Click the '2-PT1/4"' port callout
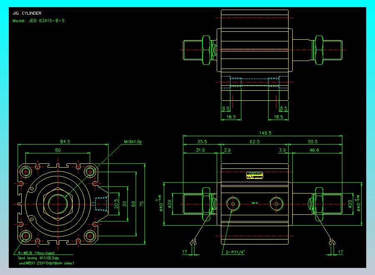 [x=236, y=252]
